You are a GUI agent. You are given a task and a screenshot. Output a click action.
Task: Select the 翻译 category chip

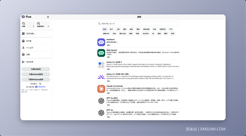point(166,33)
